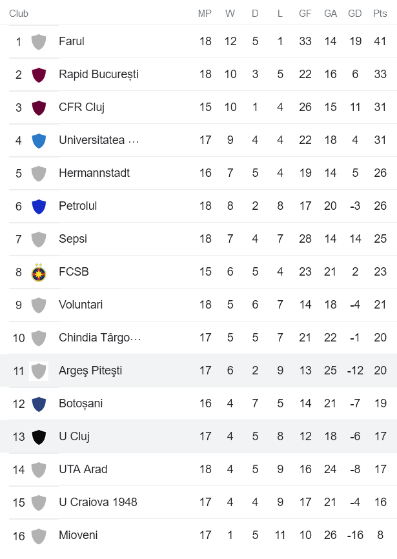Click the U Cluj black crest
397x559 pixels.
click(x=39, y=436)
